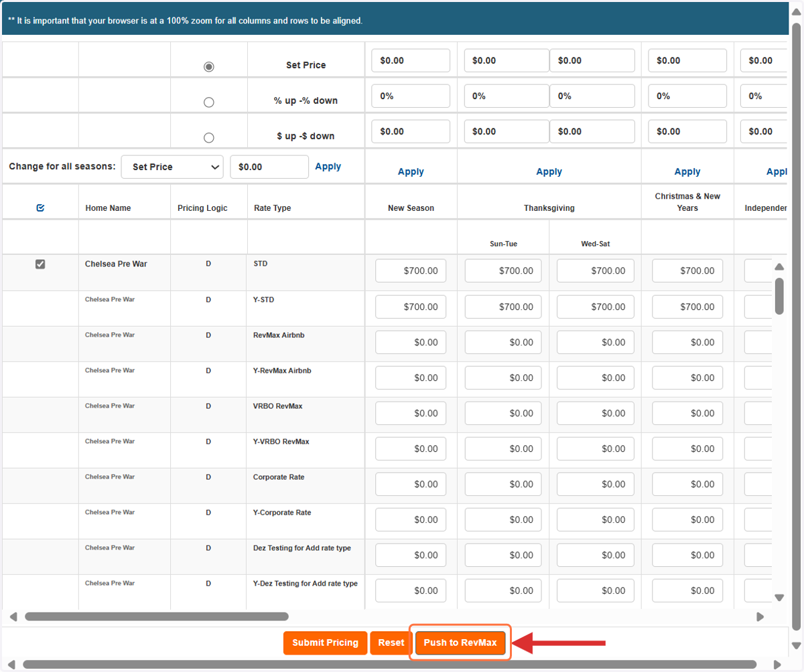Screen dimensions: 804x672
Task: Toggle the select-all checkbox in header
Action: [x=40, y=208]
